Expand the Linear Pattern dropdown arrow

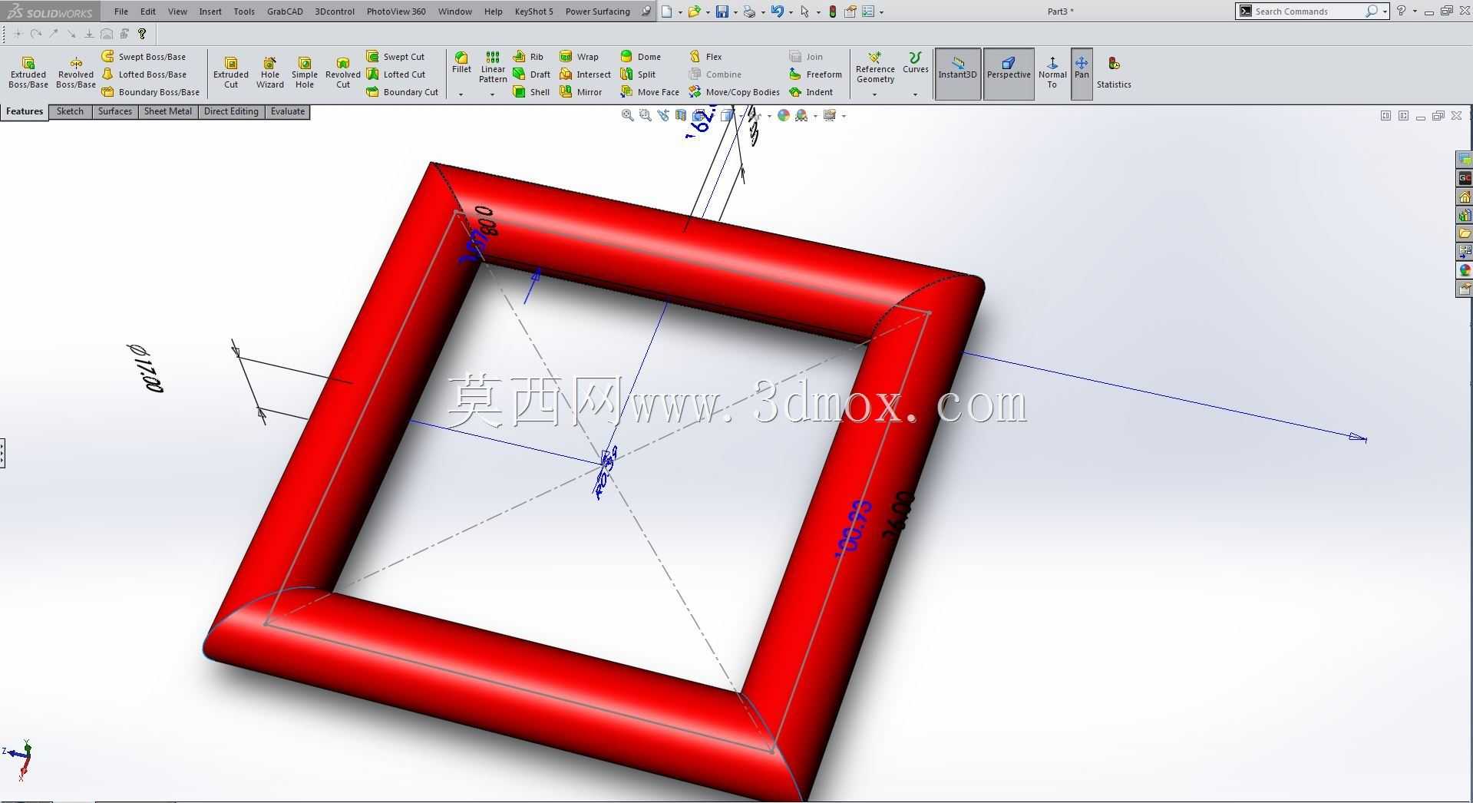[x=492, y=94]
